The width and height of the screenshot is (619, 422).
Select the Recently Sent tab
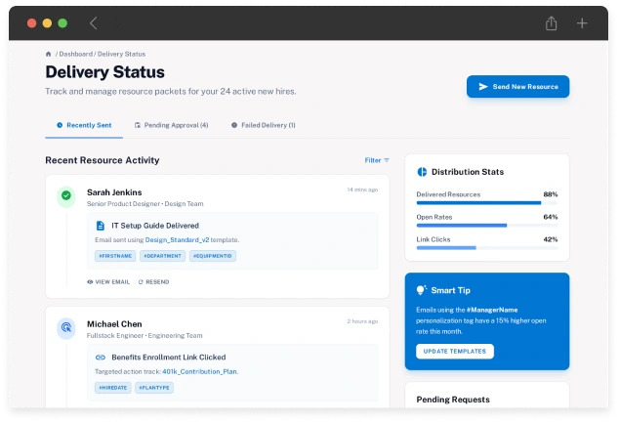pyautogui.click(x=84, y=125)
